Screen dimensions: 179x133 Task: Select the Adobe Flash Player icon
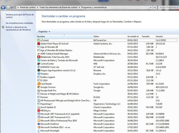[x=39, y=44]
